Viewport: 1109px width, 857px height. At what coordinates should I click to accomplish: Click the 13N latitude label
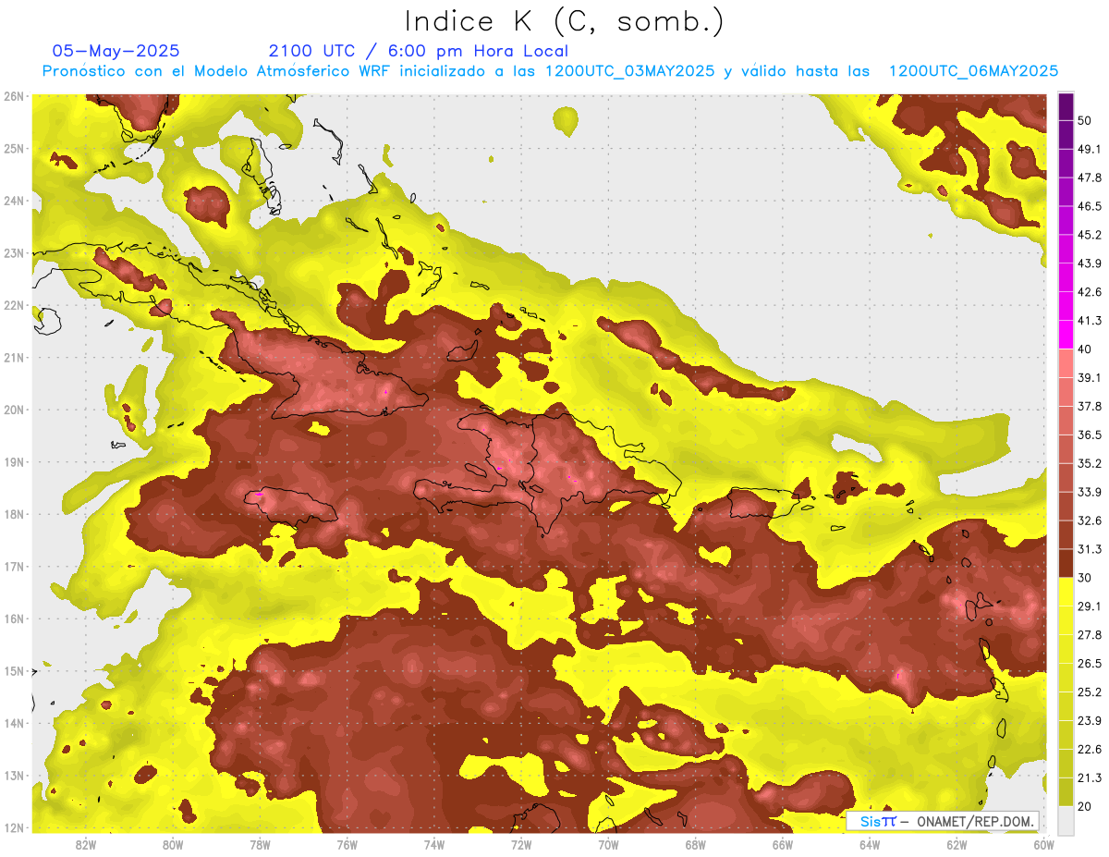coord(13,775)
